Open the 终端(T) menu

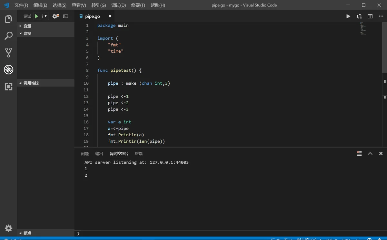click(138, 5)
